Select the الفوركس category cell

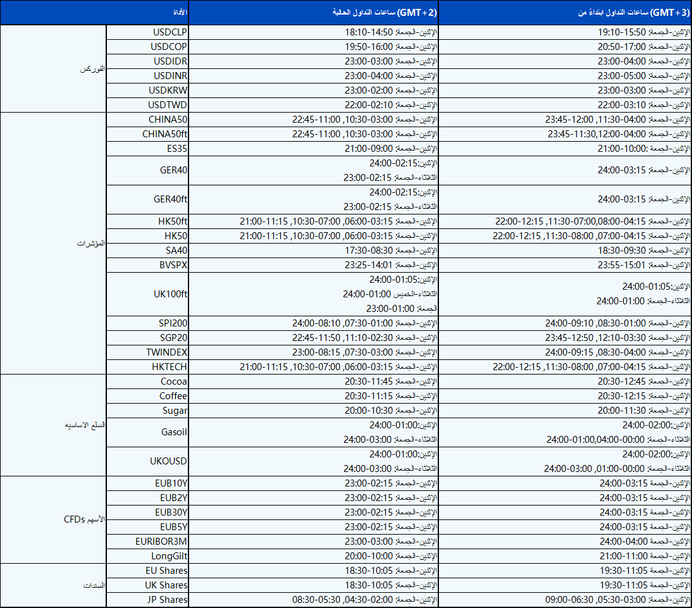tap(53, 69)
